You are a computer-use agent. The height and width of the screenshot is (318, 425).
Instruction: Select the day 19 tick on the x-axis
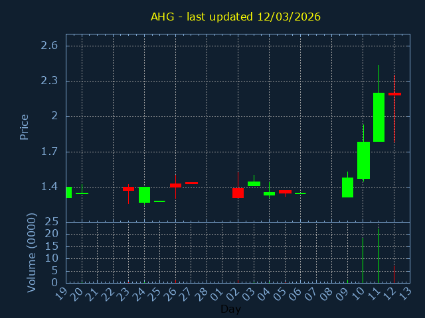pyautogui.click(x=62, y=292)
